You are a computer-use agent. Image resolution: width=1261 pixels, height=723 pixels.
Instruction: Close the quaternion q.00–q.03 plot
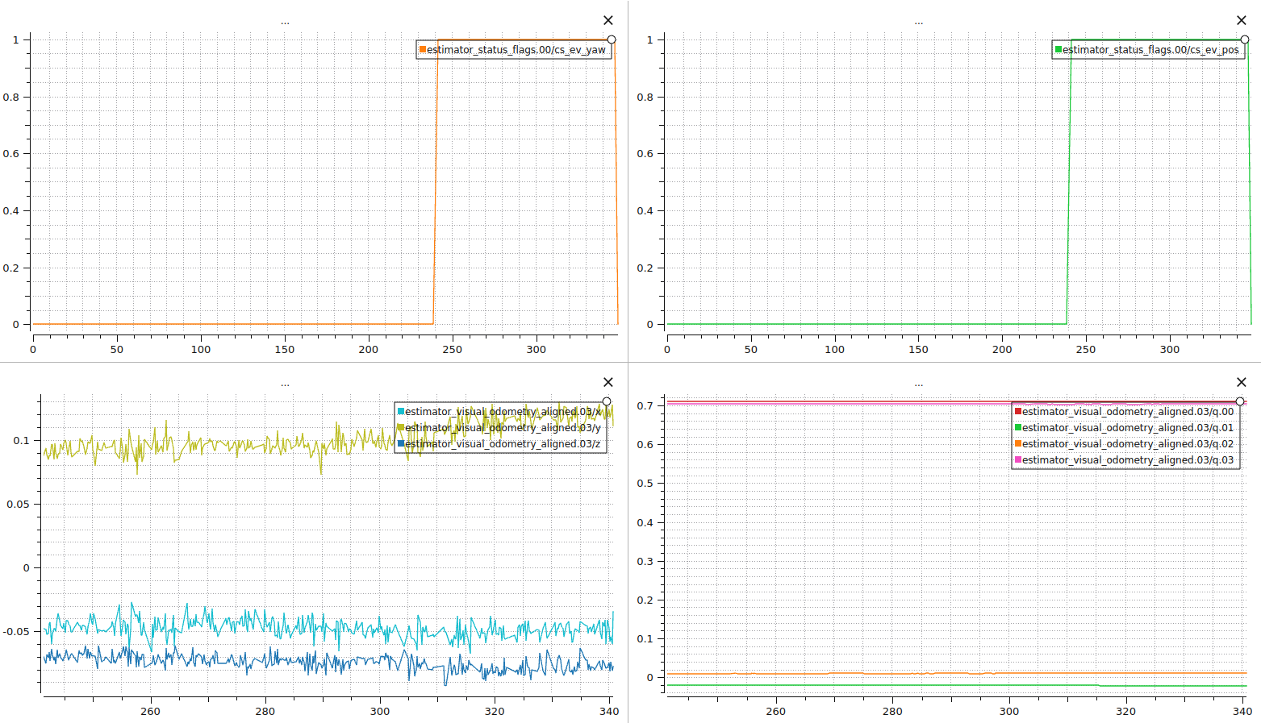(1242, 383)
